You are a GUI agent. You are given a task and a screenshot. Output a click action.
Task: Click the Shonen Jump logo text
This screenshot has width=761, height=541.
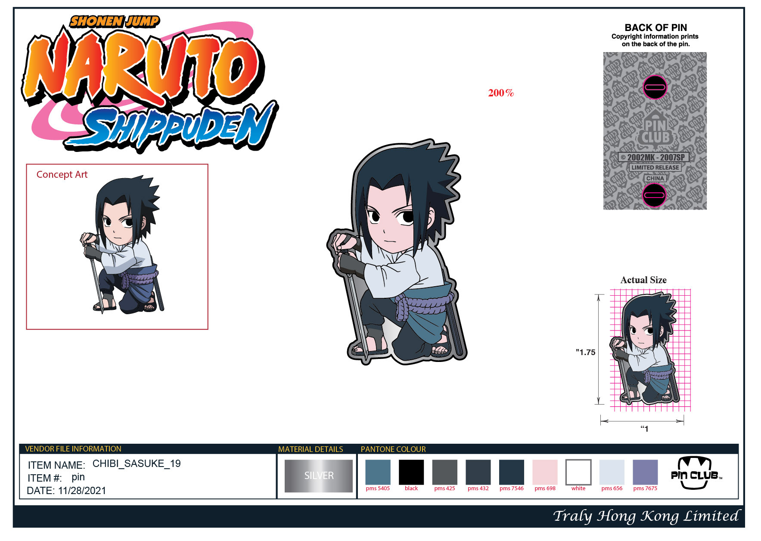coord(115,21)
